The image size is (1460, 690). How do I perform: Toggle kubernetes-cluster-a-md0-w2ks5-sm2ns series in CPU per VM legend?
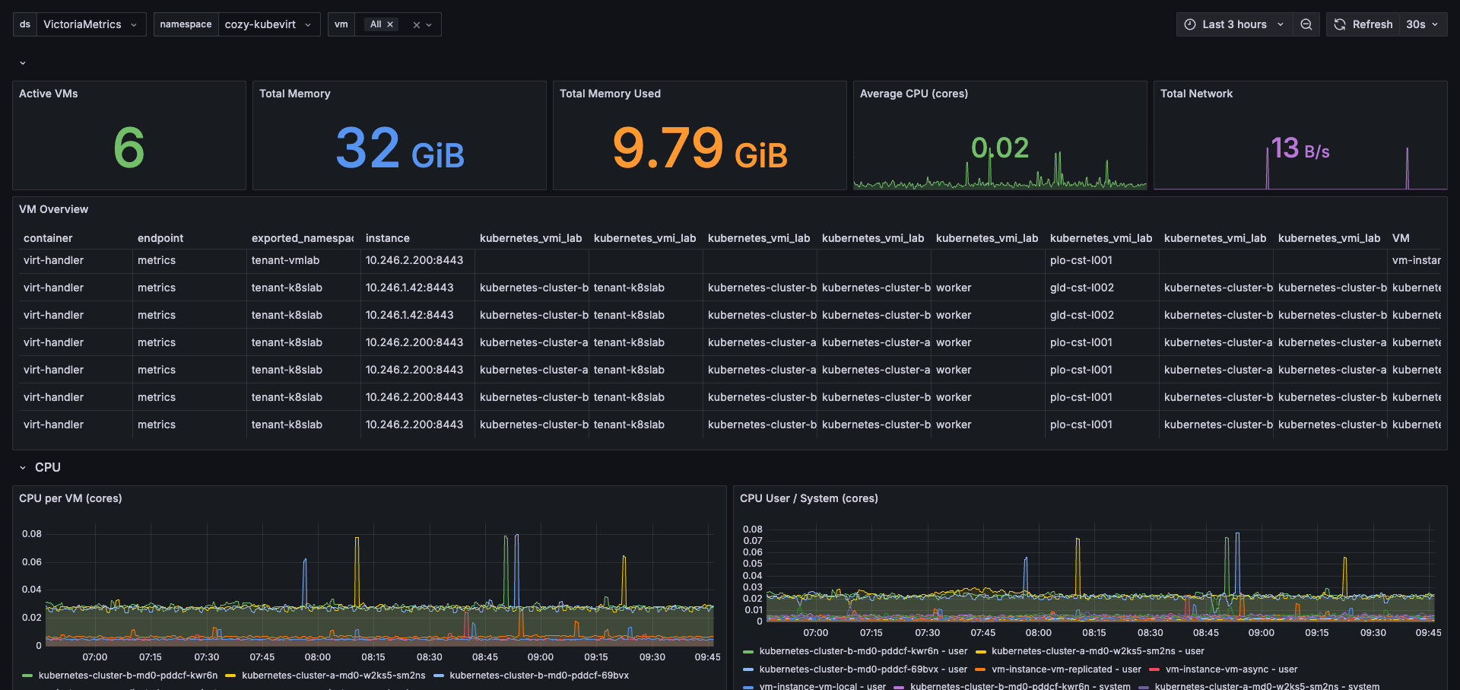pyautogui.click(x=333, y=676)
